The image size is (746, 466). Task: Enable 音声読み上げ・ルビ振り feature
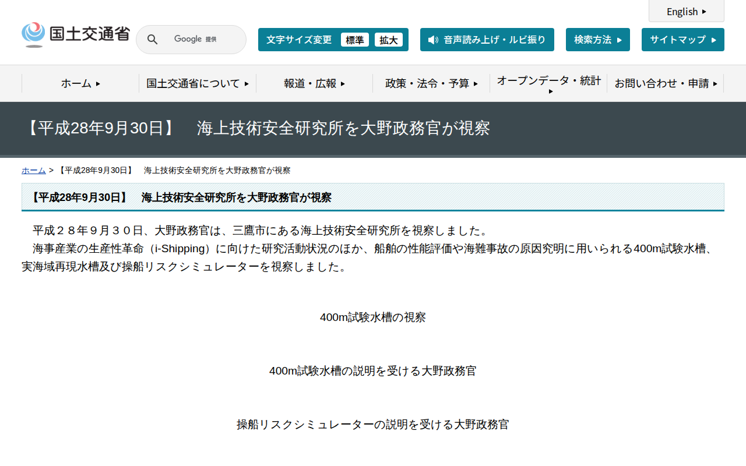[487, 40]
